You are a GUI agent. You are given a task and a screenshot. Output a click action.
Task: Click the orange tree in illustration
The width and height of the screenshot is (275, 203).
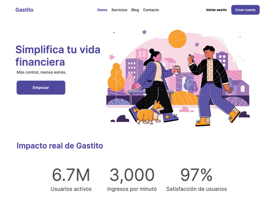click(x=116, y=77)
